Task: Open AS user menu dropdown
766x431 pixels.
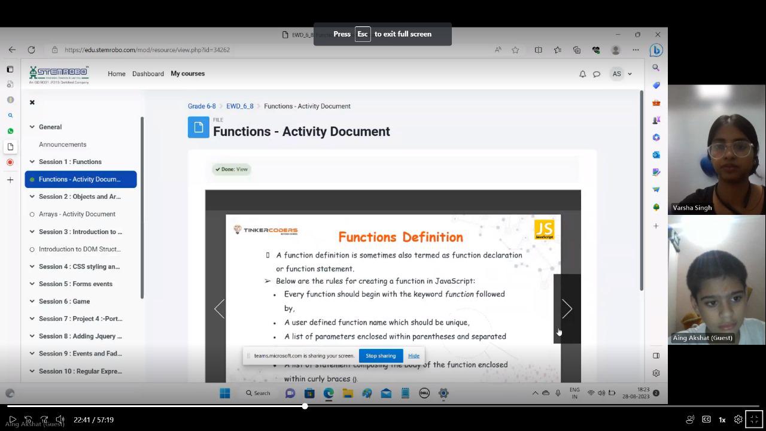Action: point(621,74)
